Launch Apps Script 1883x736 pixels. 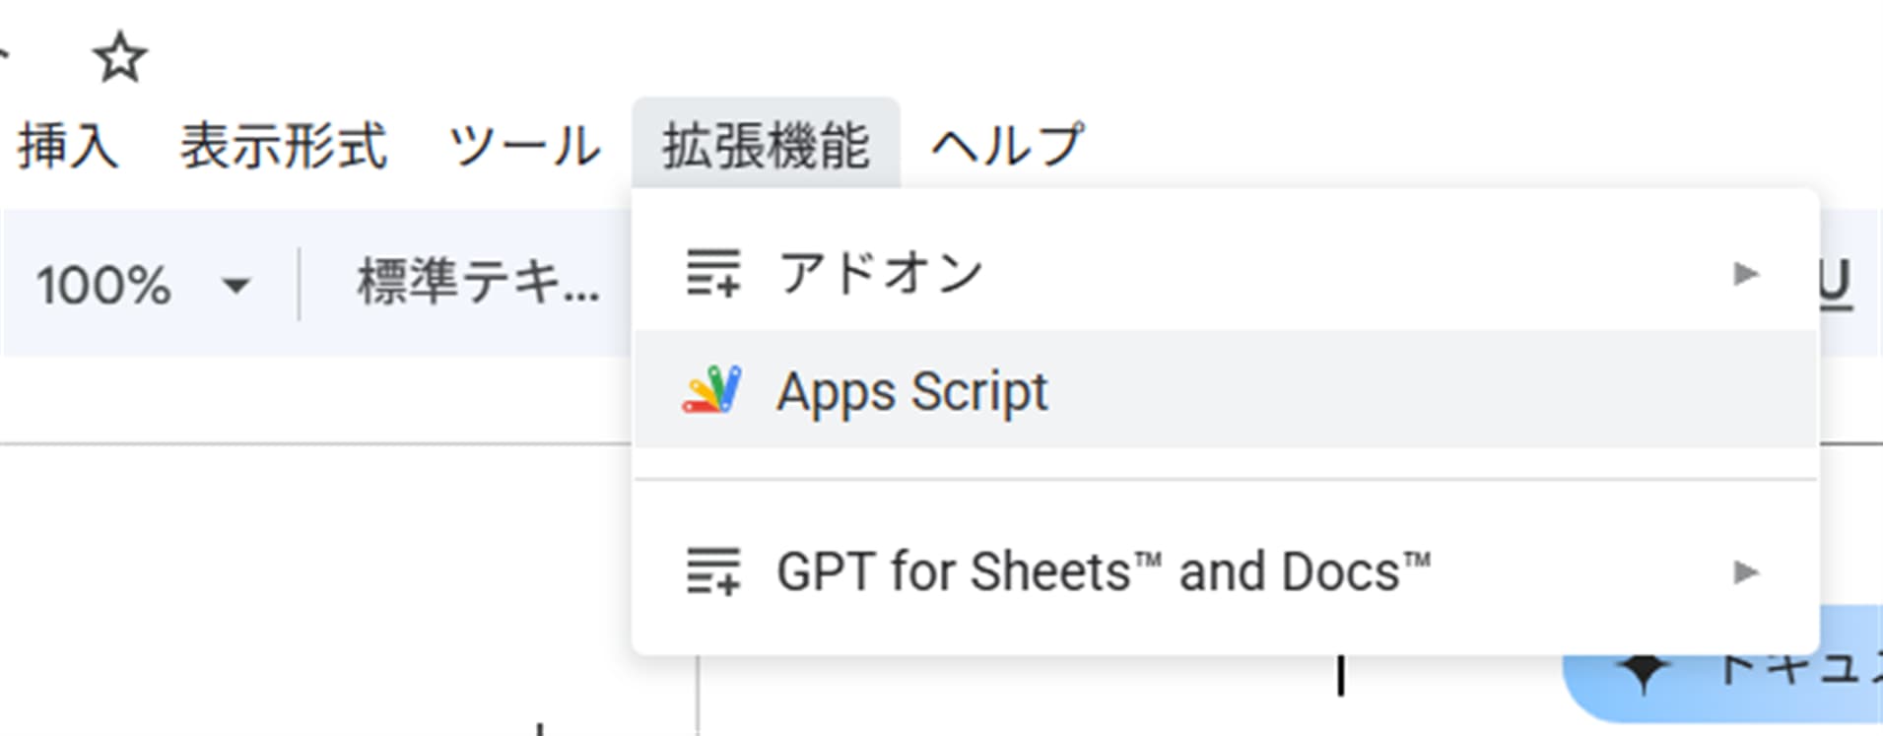pos(1225,390)
